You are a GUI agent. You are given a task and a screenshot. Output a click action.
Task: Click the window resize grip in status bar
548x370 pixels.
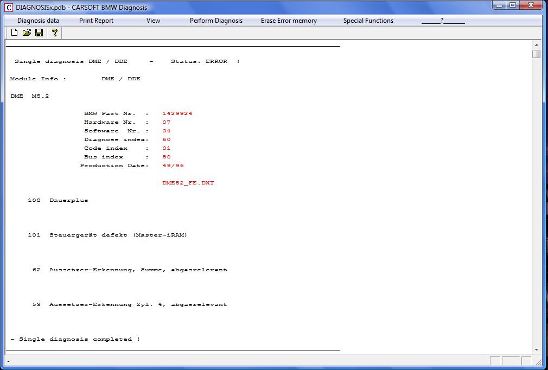pos(538,361)
